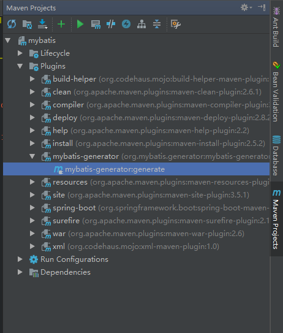The width and height of the screenshot is (283, 333).
Task: Expand the deploy plugin
Action: (x=32, y=118)
